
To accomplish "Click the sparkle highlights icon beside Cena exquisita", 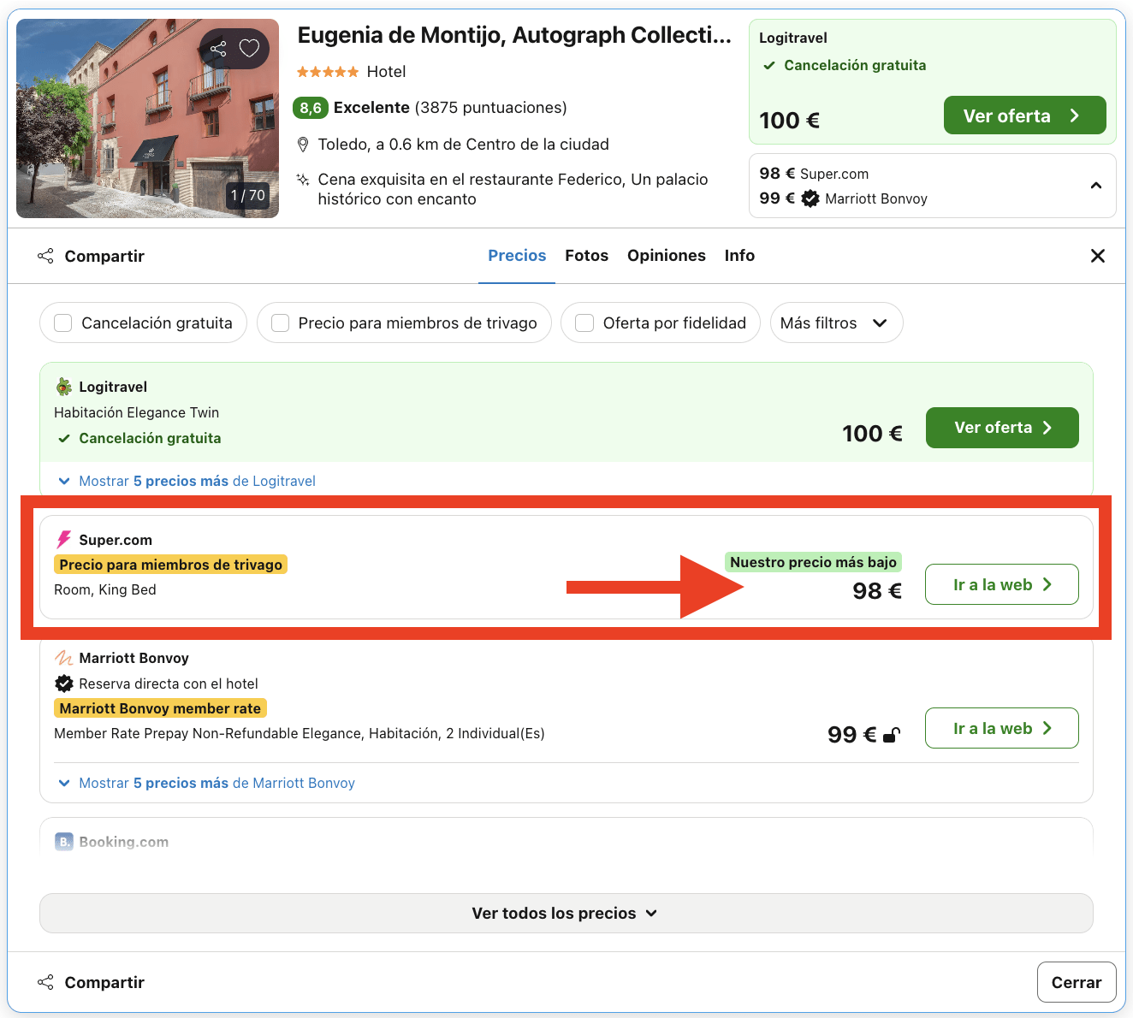I will pyautogui.click(x=303, y=180).
